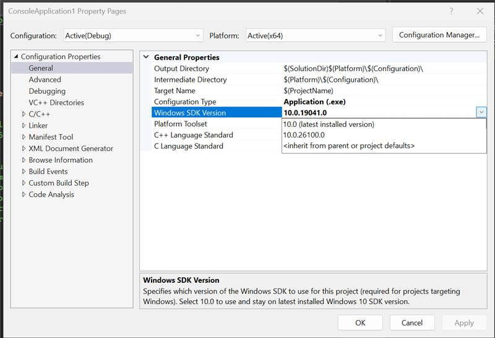Click the XML Document Generator label

[71, 149]
